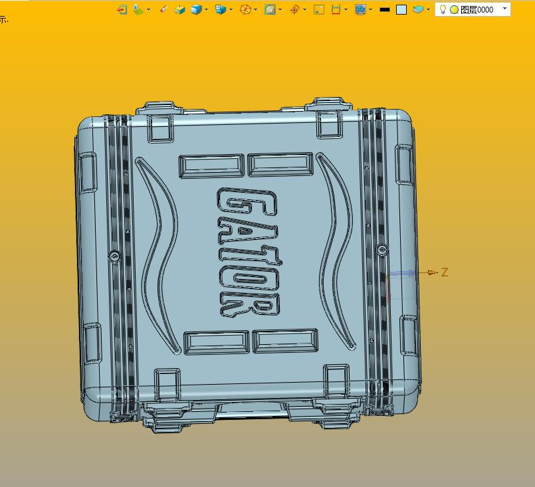Image resolution: width=535 pixels, height=487 pixels.
Task: Expand the crosshair target dropdown arrow
Action: [x=304, y=9]
